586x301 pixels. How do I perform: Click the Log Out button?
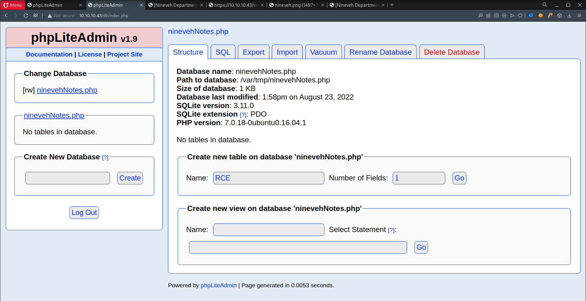(84, 212)
